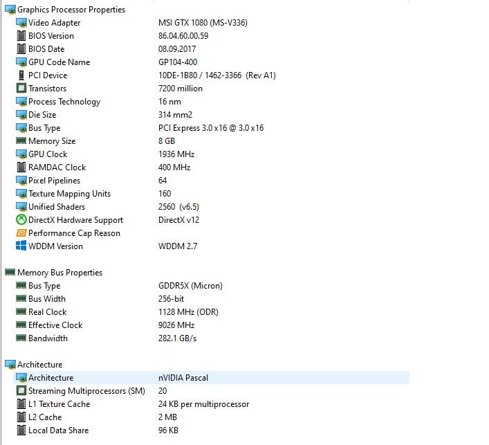Select the Streaming Multiprocessors (SM) label
The height and width of the screenshot is (445, 489).
point(86,391)
